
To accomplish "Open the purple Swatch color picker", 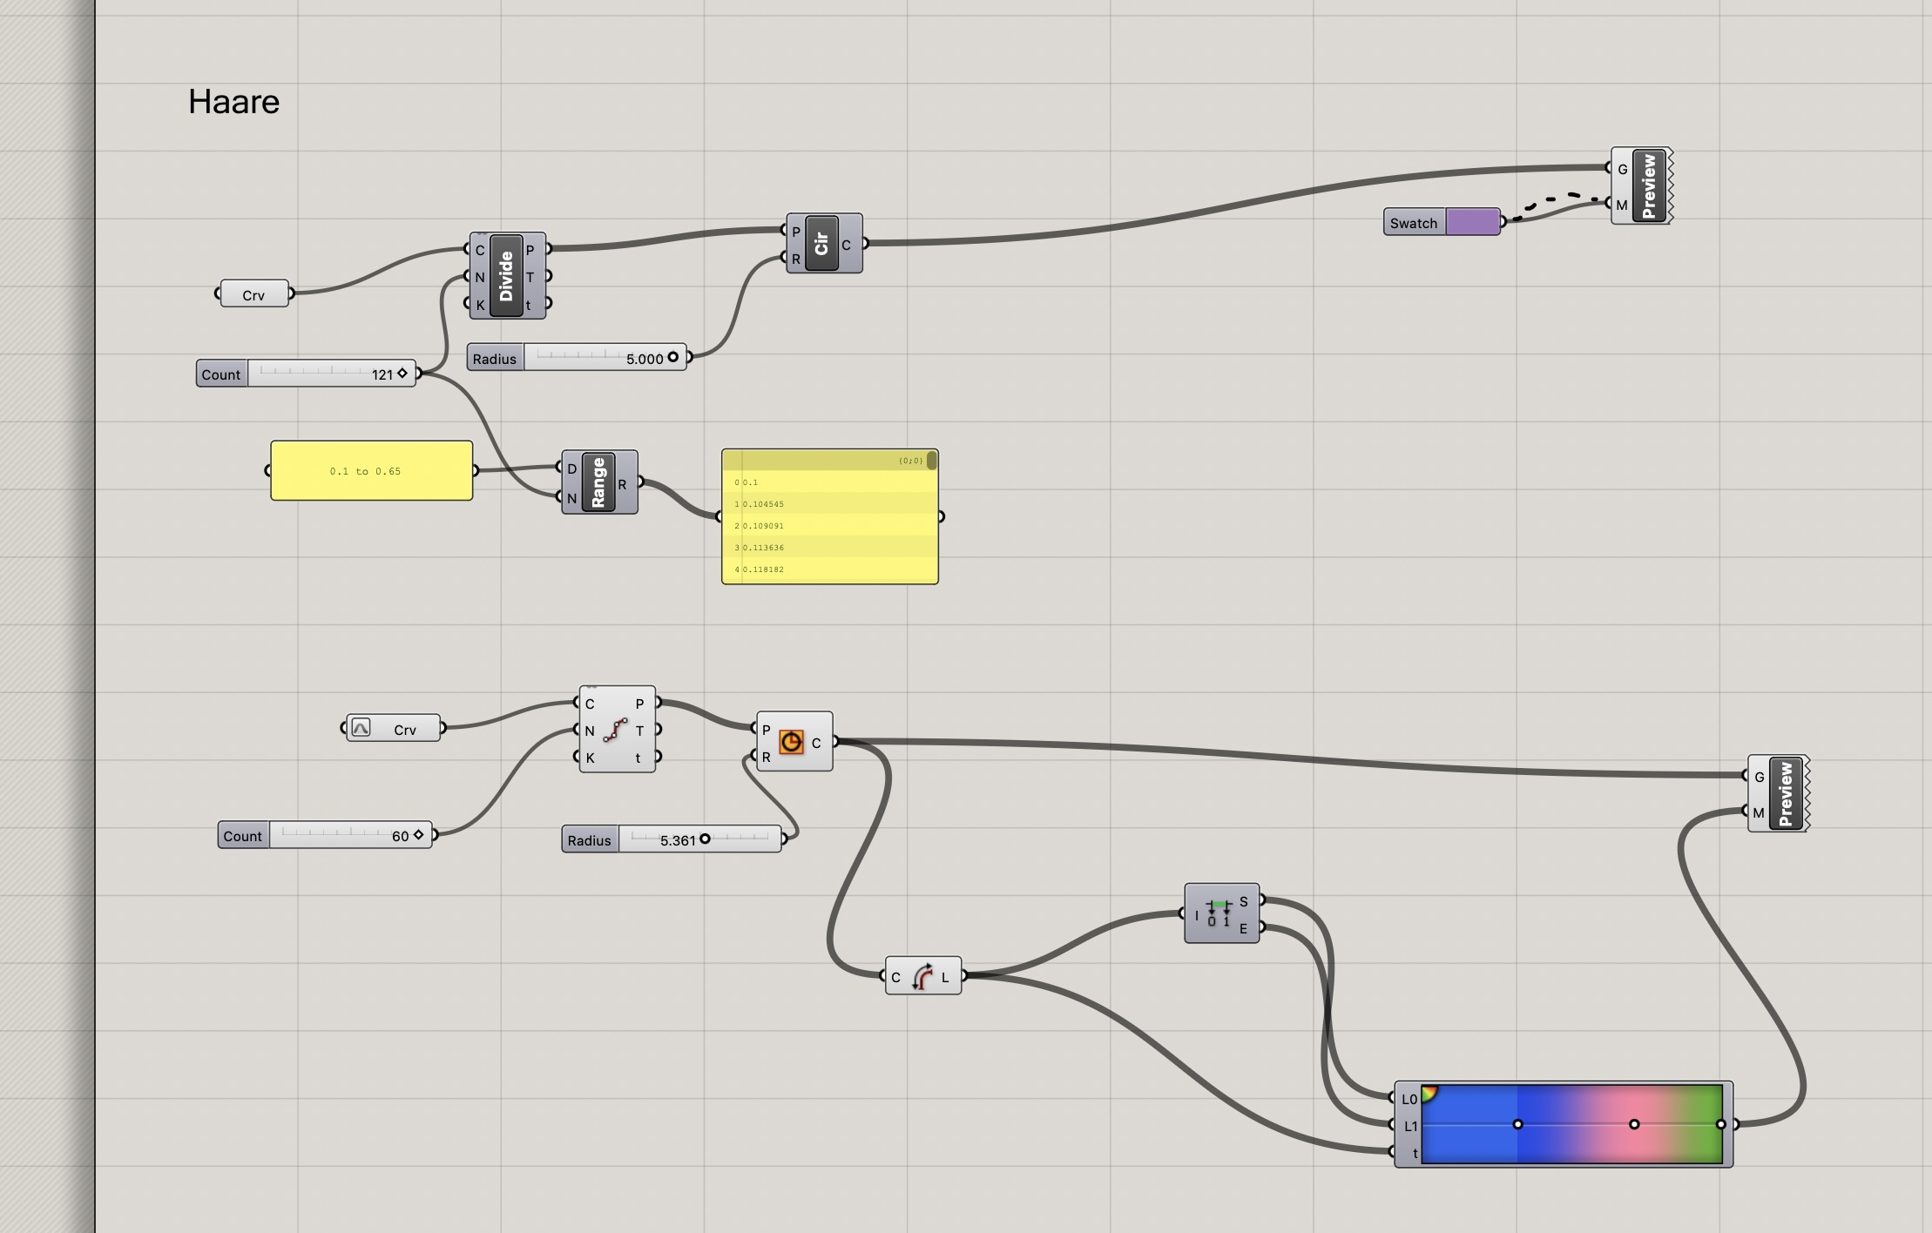I will [1472, 222].
